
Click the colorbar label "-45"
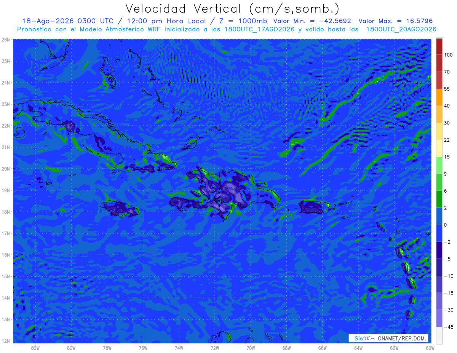(x=448, y=326)
